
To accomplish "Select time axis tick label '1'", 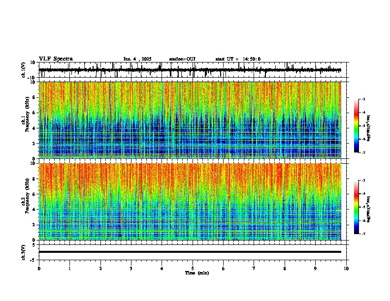I will 69,269.
